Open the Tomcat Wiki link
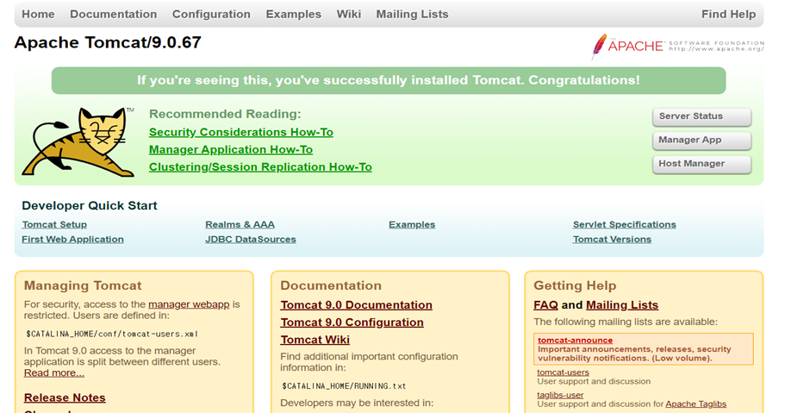The height and width of the screenshot is (413, 810). click(315, 340)
